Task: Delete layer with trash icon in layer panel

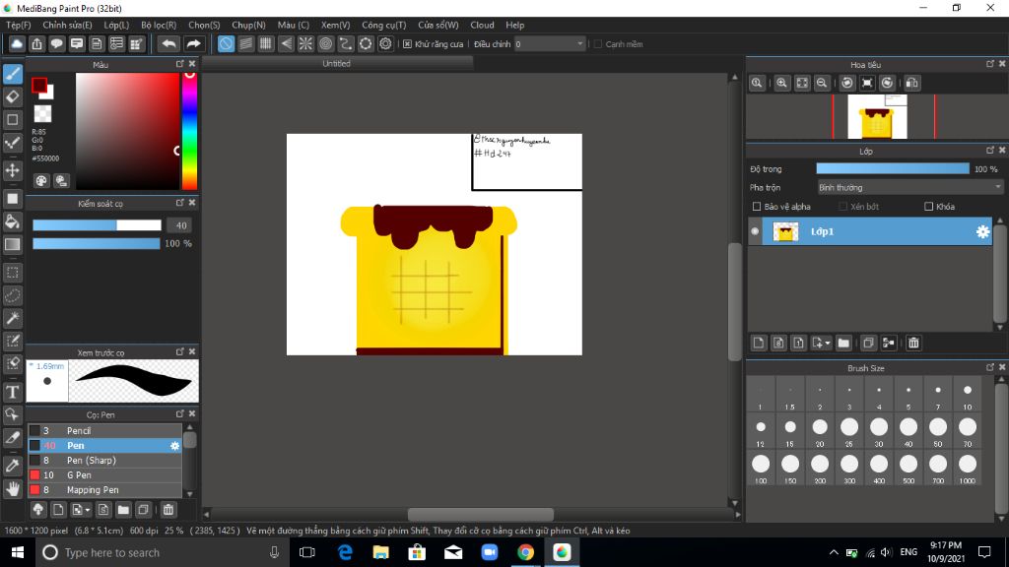Action: pos(913,343)
